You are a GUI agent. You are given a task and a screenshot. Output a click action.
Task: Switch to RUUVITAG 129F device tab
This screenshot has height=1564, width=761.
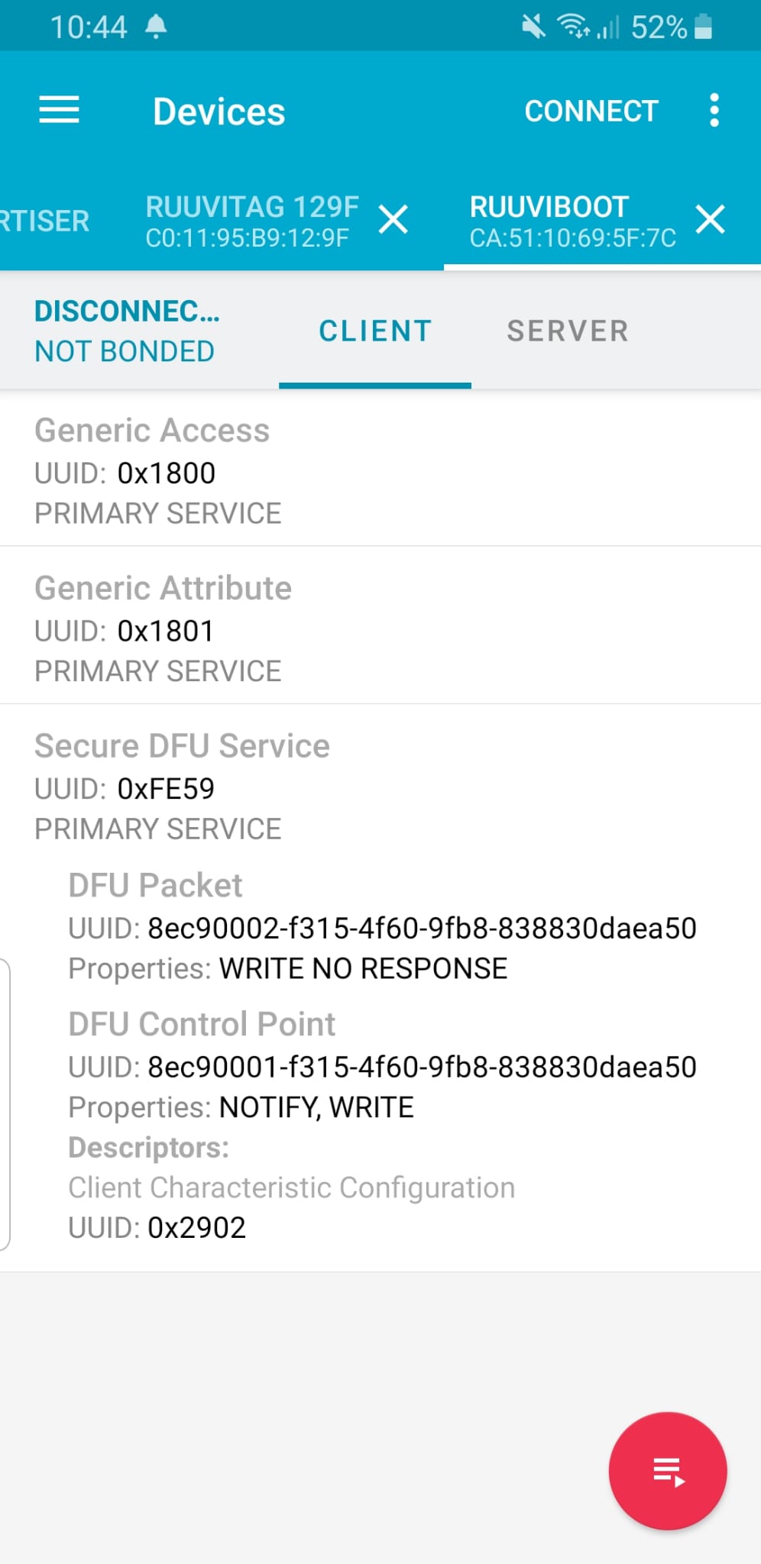point(251,221)
